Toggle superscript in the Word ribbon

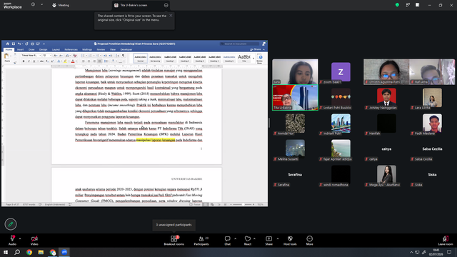click(52, 61)
